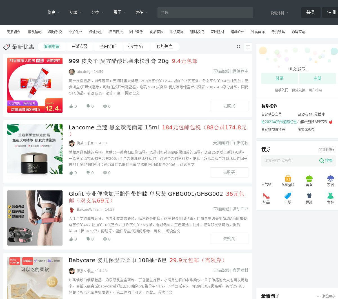The width and height of the screenshot is (338, 299).
Task: Open comments icon on Glofit deal
Action: pos(105,239)
